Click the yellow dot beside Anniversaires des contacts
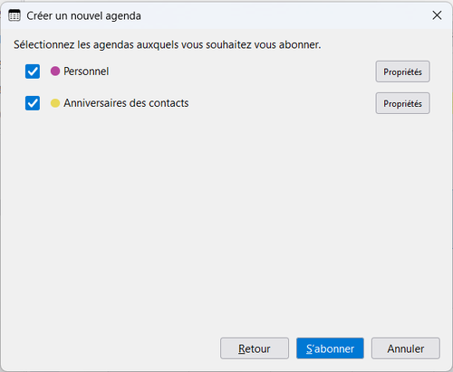Image resolution: width=453 pixels, height=372 pixels. coord(55,103)
